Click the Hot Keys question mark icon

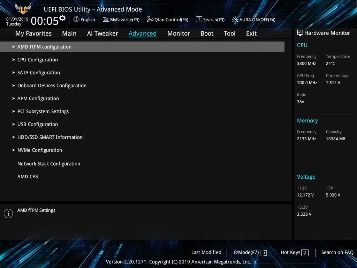click(305, 253)
